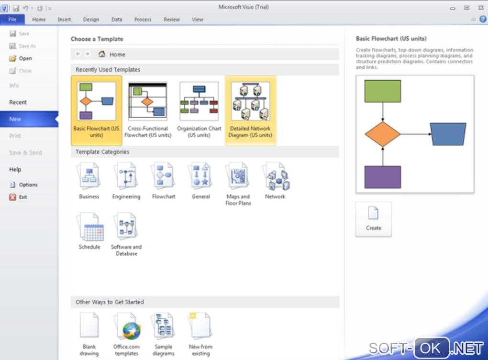
Task: Click the Home breadcrumb text
Action: click(117, 55)
